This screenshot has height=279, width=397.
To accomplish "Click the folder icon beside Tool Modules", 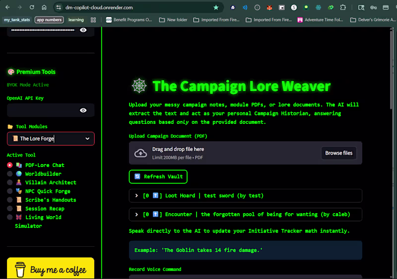I will click(x=10, y=126).
